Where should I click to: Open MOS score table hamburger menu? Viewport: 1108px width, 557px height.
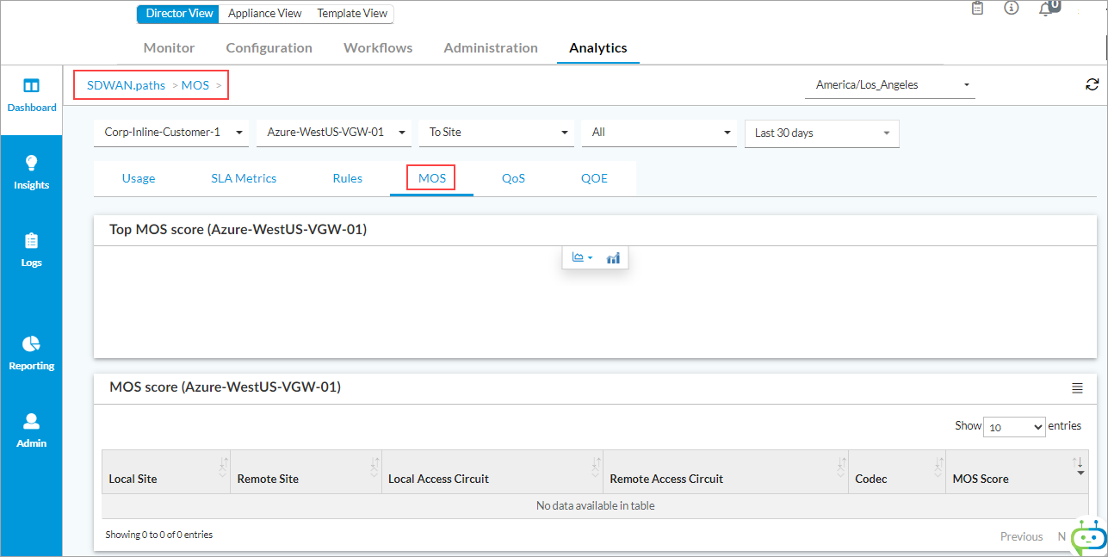point(1077,388)
